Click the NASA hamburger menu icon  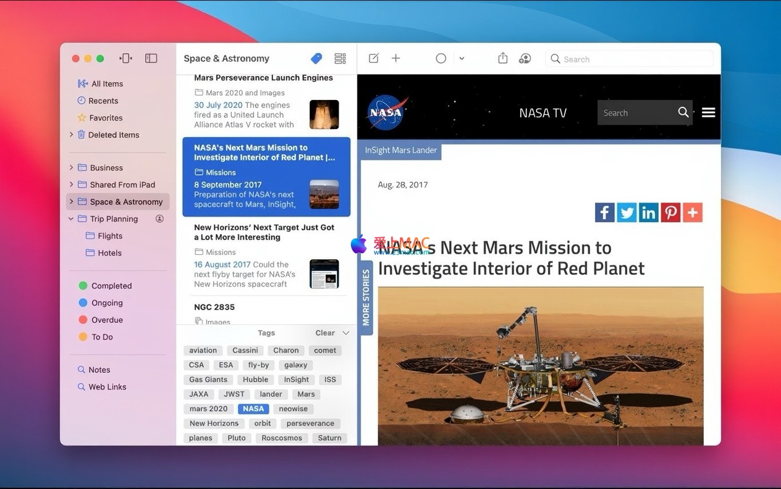coord(709,112)
